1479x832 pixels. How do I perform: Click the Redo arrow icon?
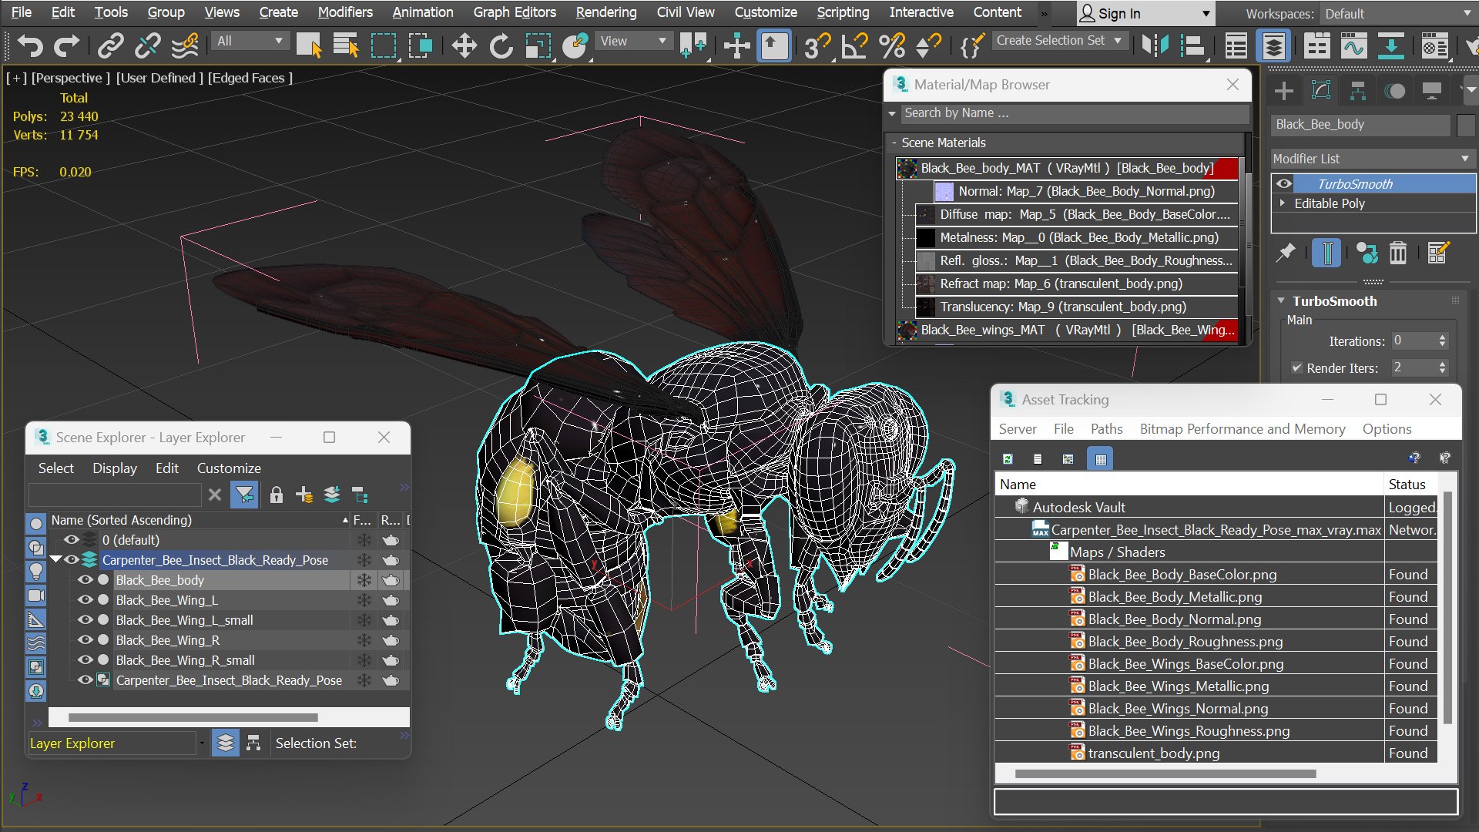point(66,46)
